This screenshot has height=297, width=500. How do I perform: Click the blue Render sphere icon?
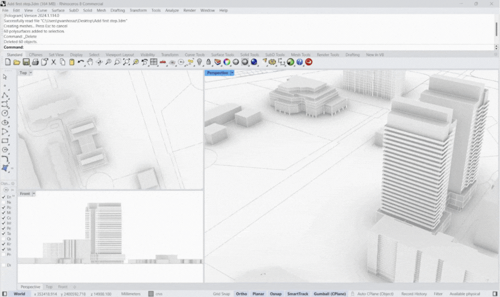(254, 62)
